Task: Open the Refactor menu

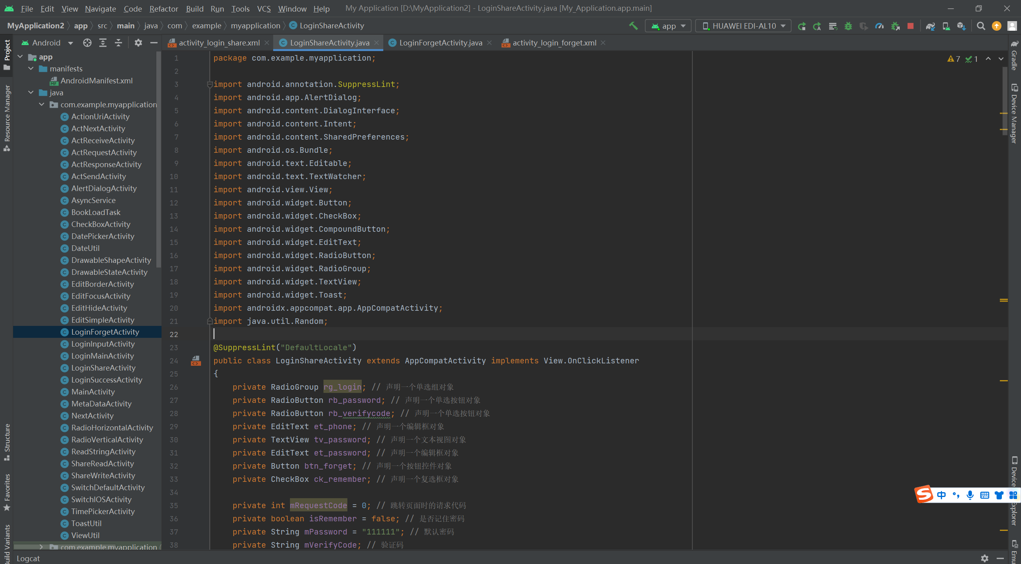Action: pyautogui.click(x=164, y=8)
